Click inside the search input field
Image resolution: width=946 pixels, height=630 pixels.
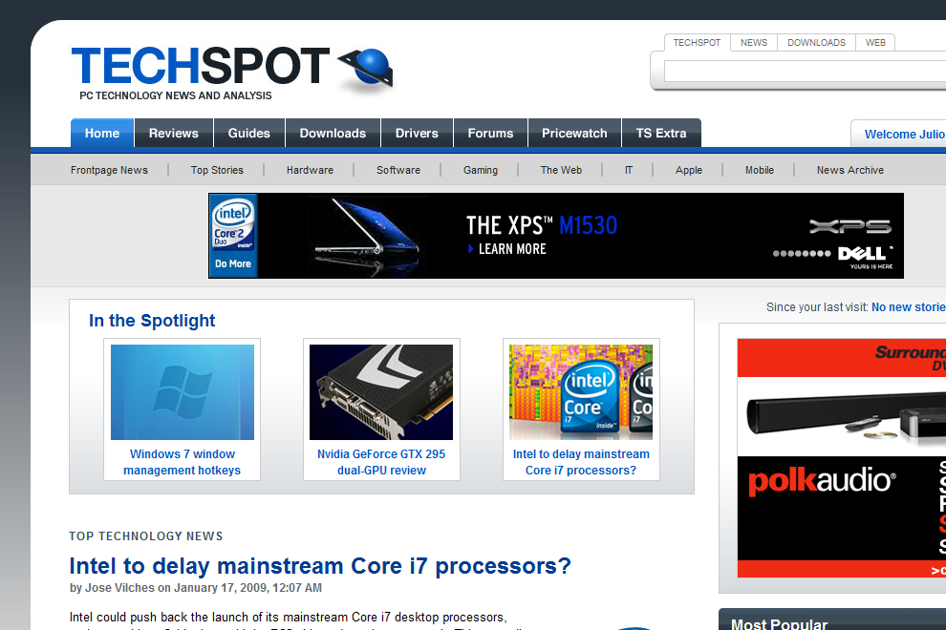[x=803, y=72]
